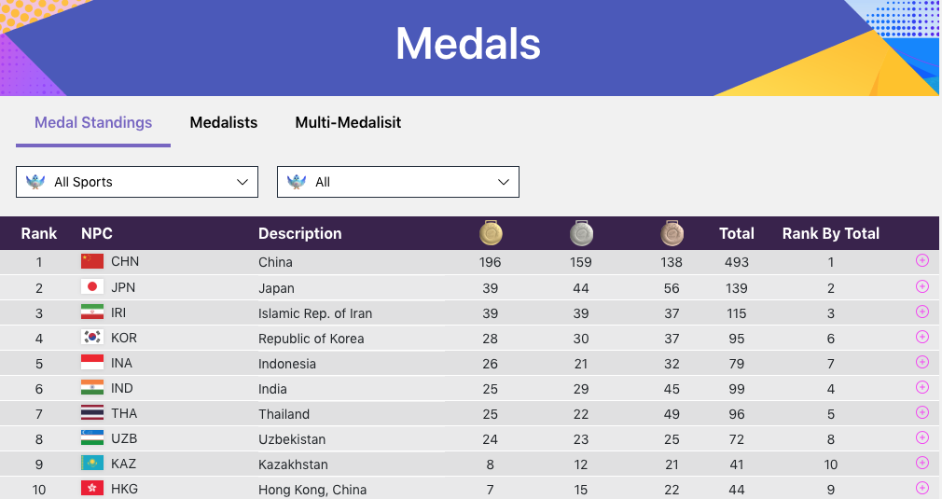
Task: Open the All Sports dropdown
Action: (137, 182)
